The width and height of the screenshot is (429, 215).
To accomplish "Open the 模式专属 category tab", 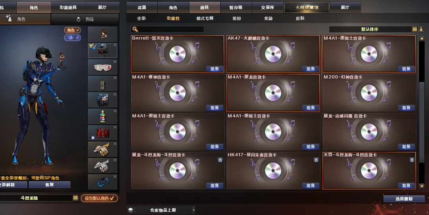I will click(205, 18).
